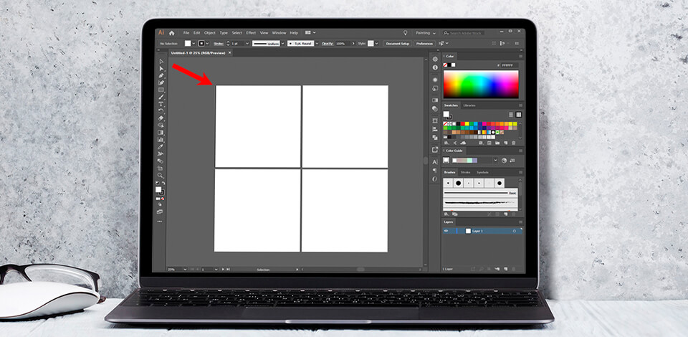Image resolution: width=688 pixels, height=337 pixels.
Task: Open the Character panel A icon
Action: point(435,162)
